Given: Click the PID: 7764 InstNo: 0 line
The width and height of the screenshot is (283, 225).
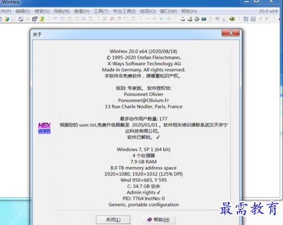Looking at the screenshot, I should [144, 198].
